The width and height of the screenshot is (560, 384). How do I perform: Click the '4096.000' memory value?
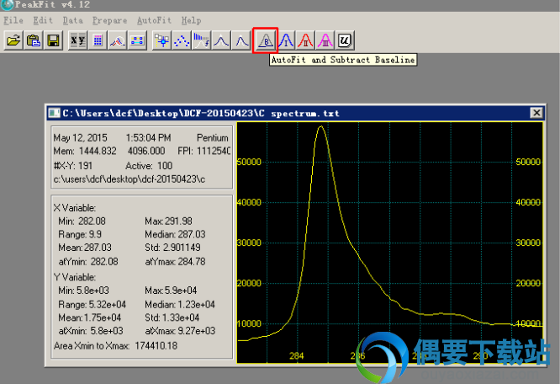(146, 152)
